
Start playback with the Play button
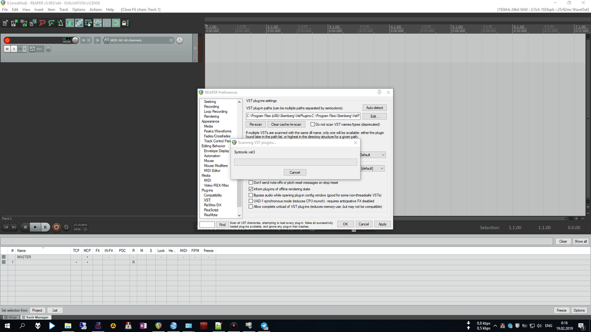pyautogui.click(x=35, y=227)
